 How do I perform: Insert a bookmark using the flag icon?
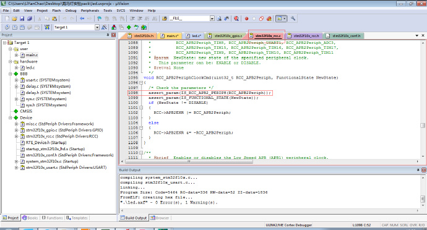pyautogui.click(x=100, y=19)
